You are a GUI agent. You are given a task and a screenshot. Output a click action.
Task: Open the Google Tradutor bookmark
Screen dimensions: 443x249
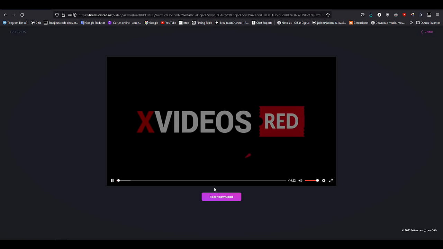(93, 23)
